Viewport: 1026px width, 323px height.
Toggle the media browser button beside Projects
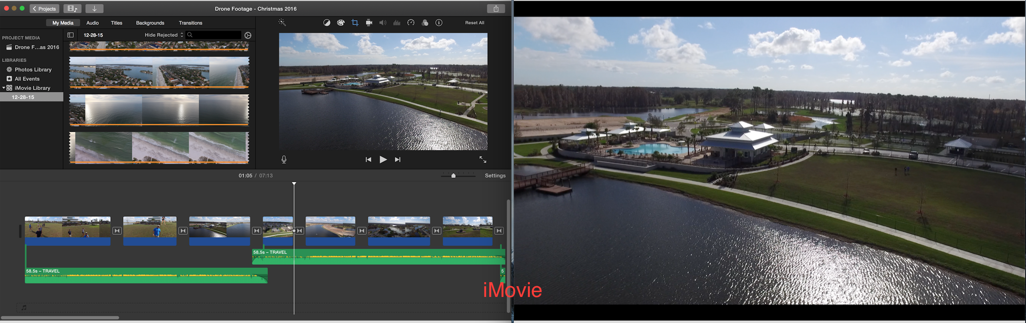pos(73,8)
